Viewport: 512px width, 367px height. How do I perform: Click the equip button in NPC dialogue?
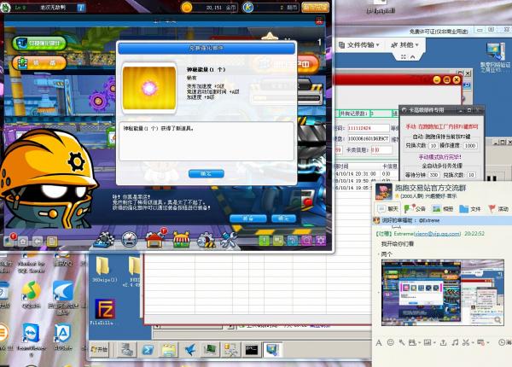248,218
